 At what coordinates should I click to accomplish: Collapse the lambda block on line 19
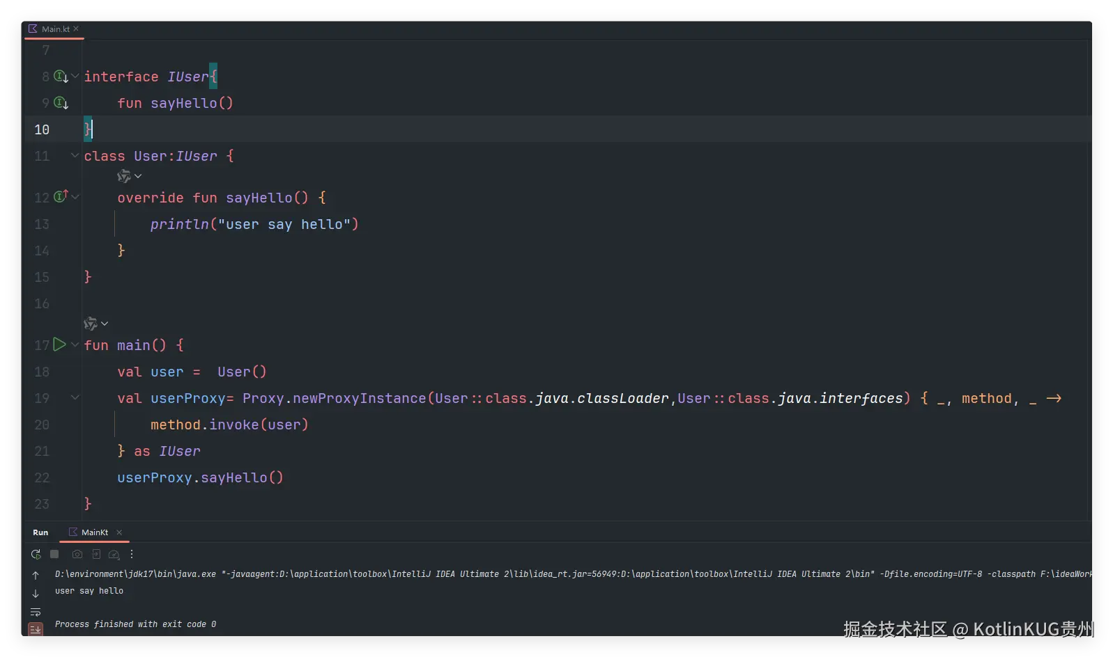[x=75, y=397]
